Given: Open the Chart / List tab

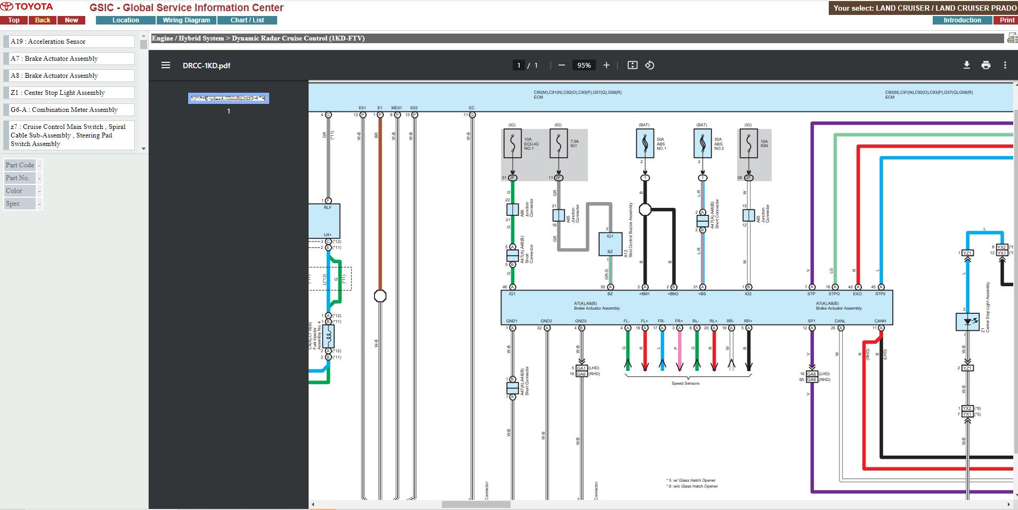Looking at the screenshot, I should click(x=247, y=20).
